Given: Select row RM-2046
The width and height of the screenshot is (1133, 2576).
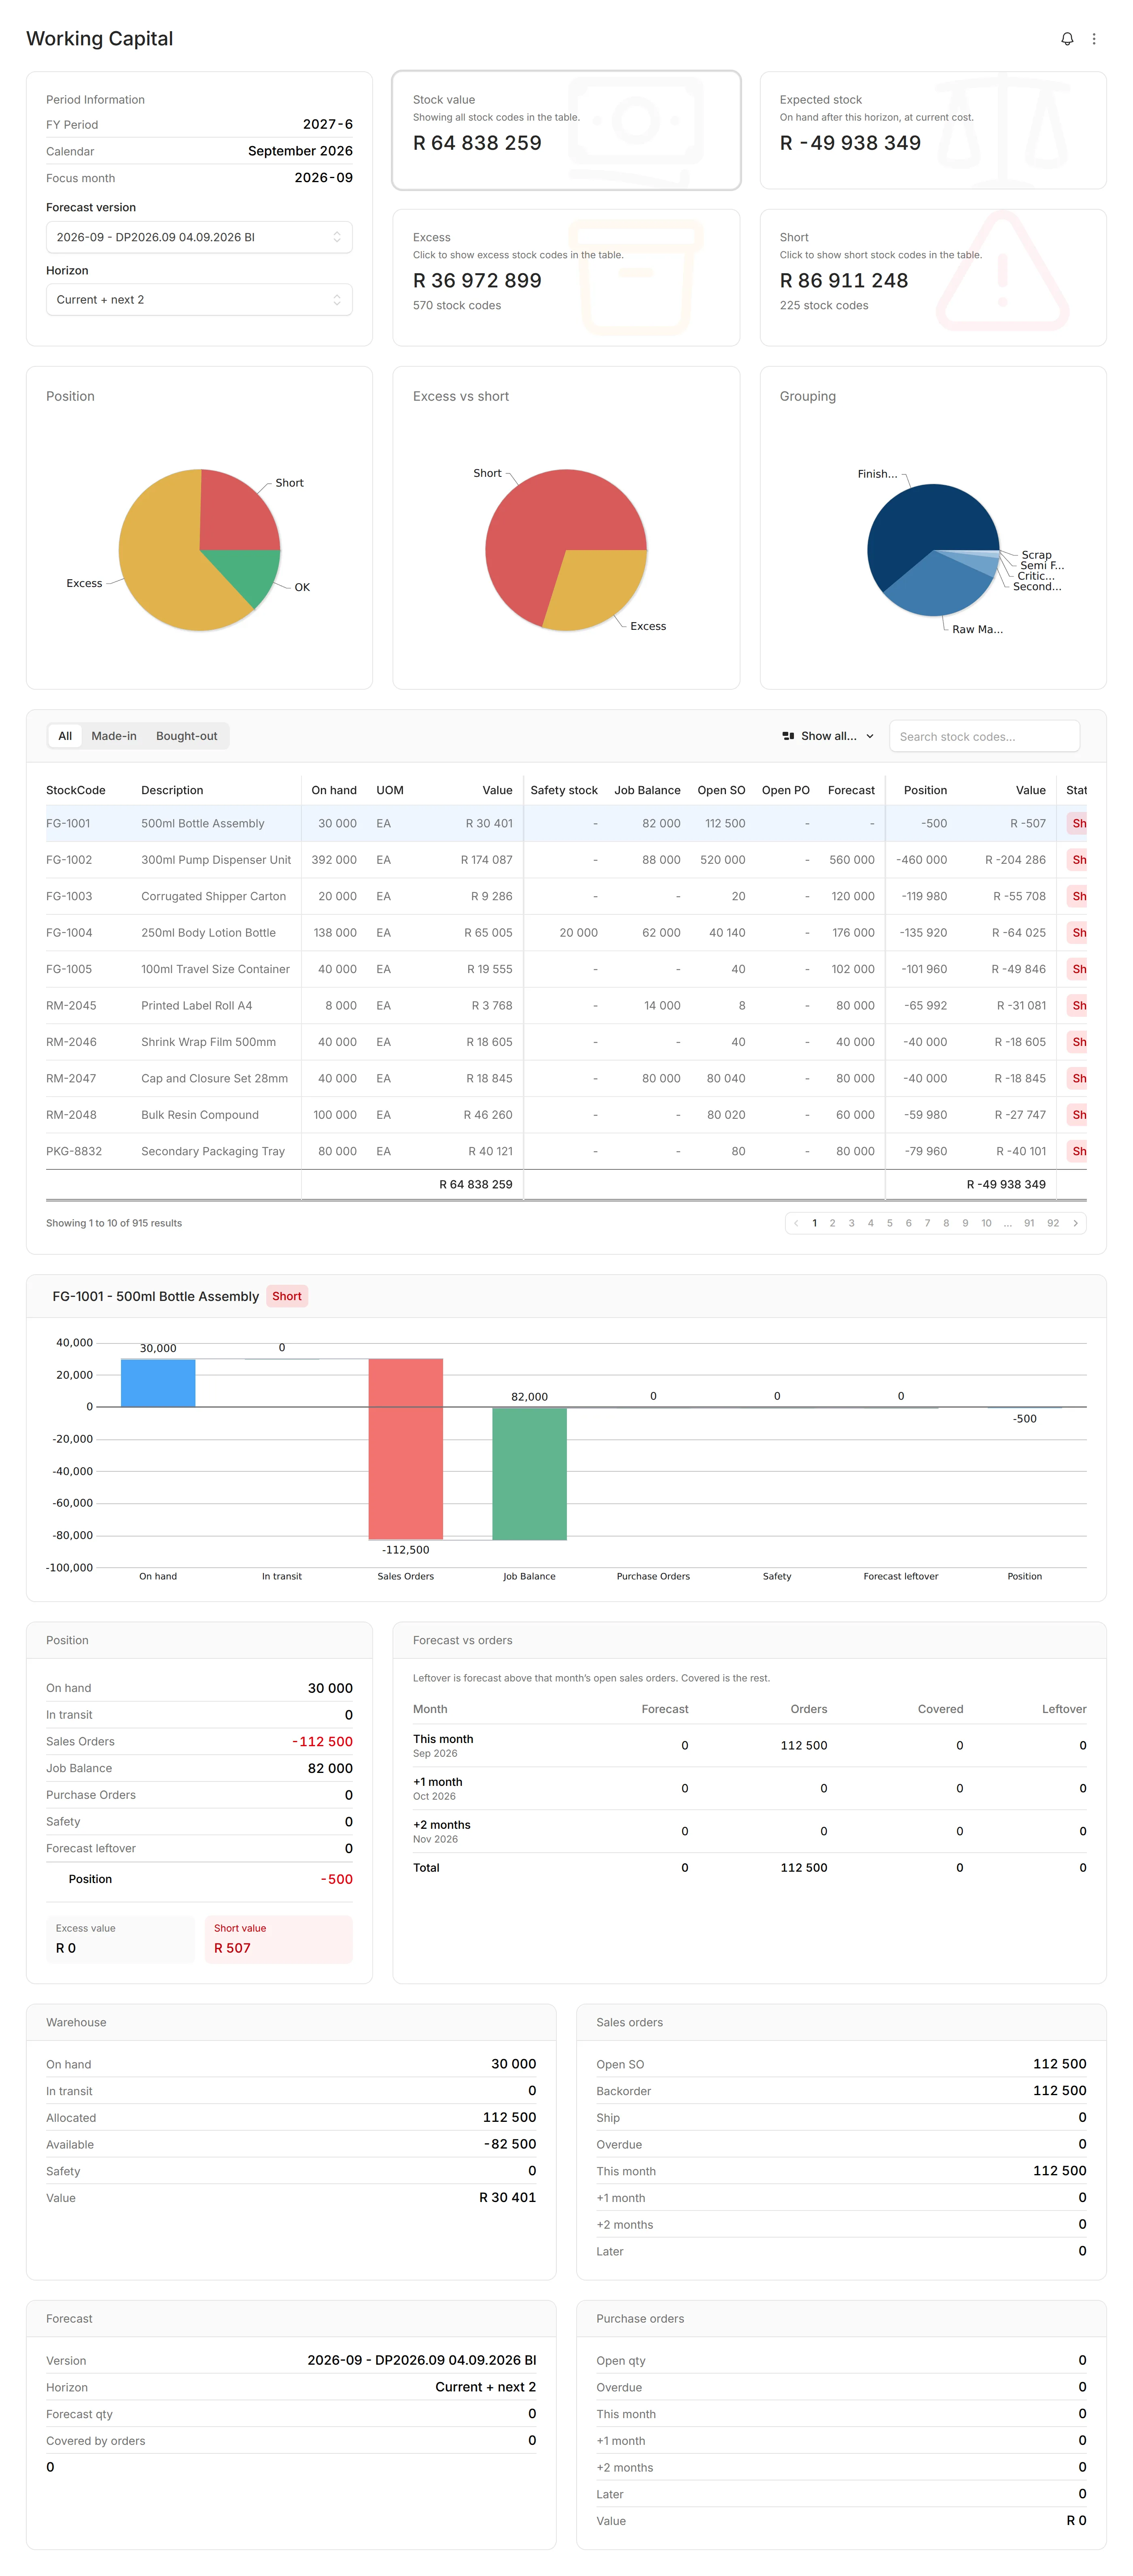Looking at the screenshot, I should (x=566, y=1042).
